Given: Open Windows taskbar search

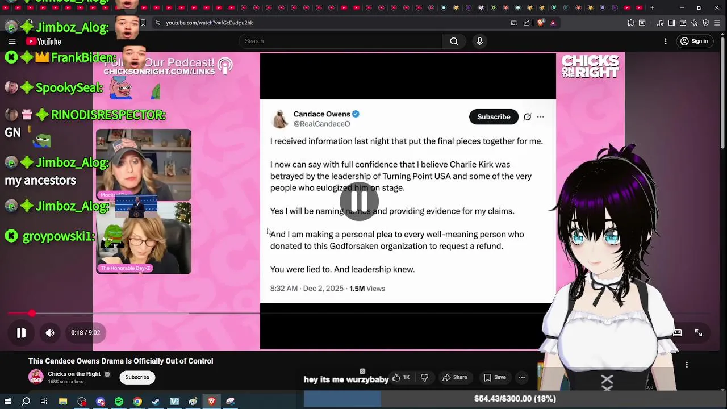Looking at the screenshot, I should pos(26,402).
